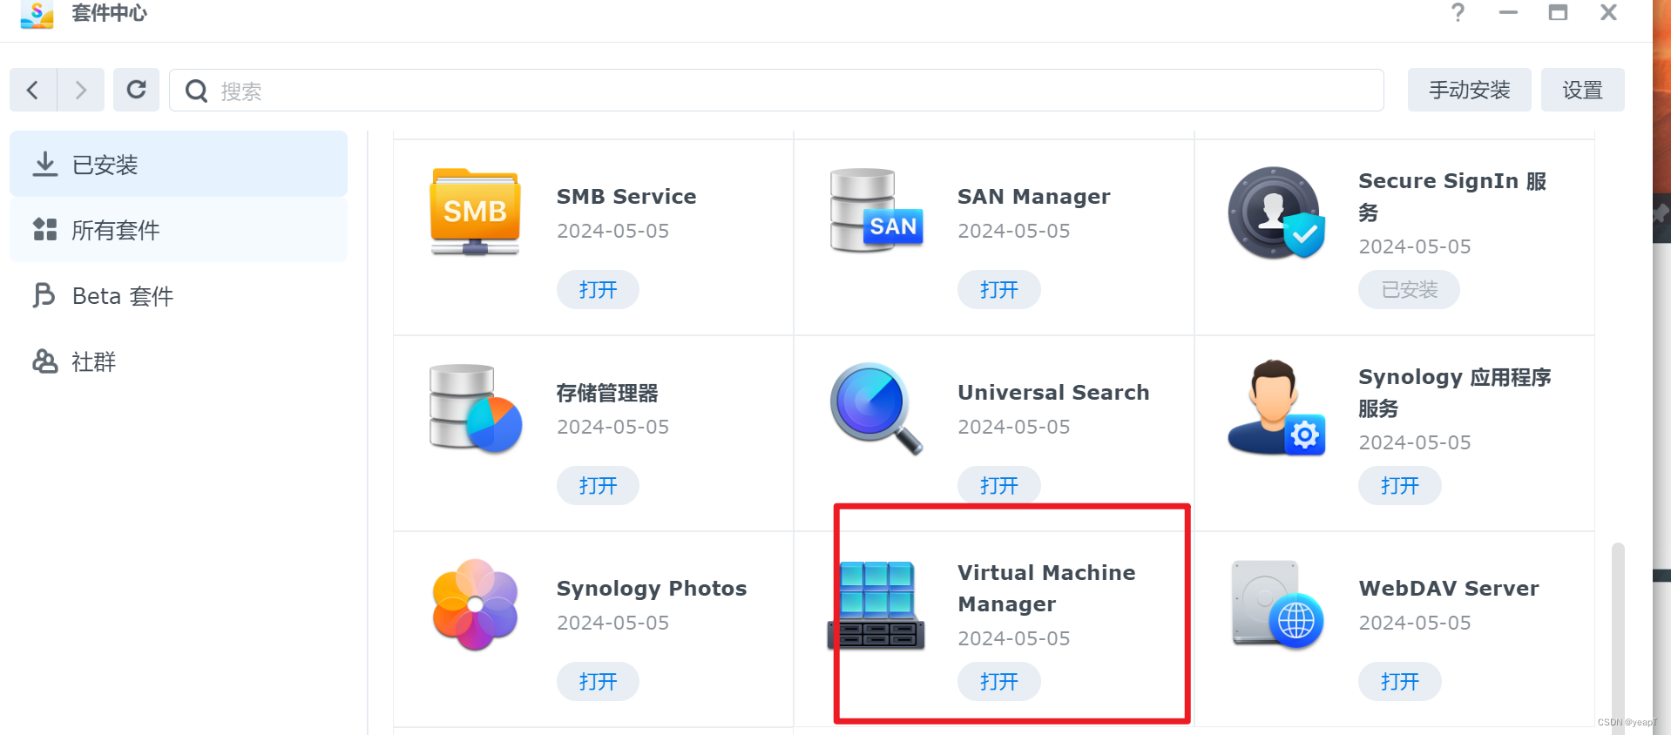Click the Beta symbol icon
This screenshot has height=735, width=1671.
[44, 295]
